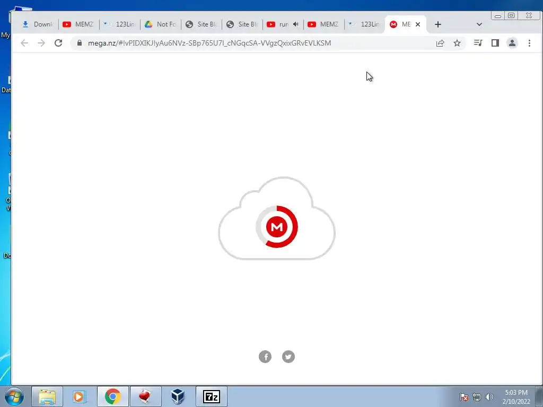Open the volume speaker tray icon

tap(489, 397)
